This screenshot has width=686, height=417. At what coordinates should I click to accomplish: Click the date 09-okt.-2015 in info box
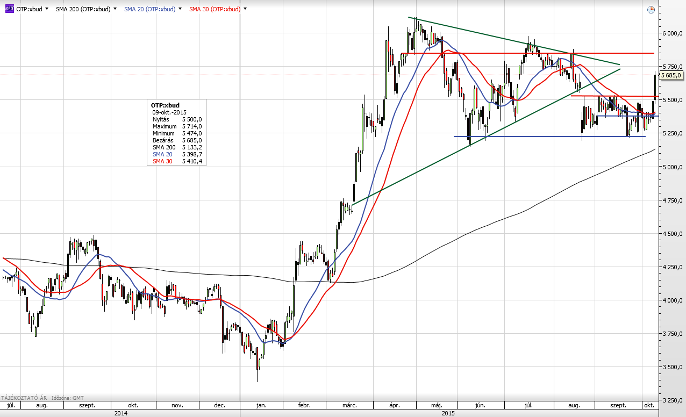tap(169, 112)
